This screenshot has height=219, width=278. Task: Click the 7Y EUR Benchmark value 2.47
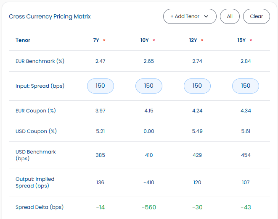[x=101, y=61]
